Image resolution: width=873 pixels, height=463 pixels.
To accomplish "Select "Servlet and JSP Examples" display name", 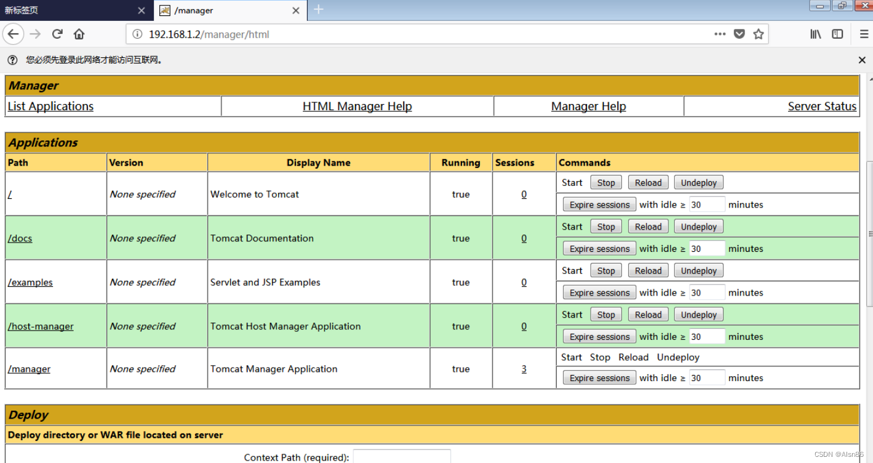I will (x=265, y=283).
